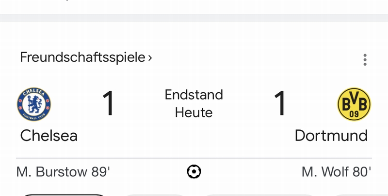Viewport: 388px width, 196px height.
Task: Click the Endstand match status label
Action: point(194,95)
